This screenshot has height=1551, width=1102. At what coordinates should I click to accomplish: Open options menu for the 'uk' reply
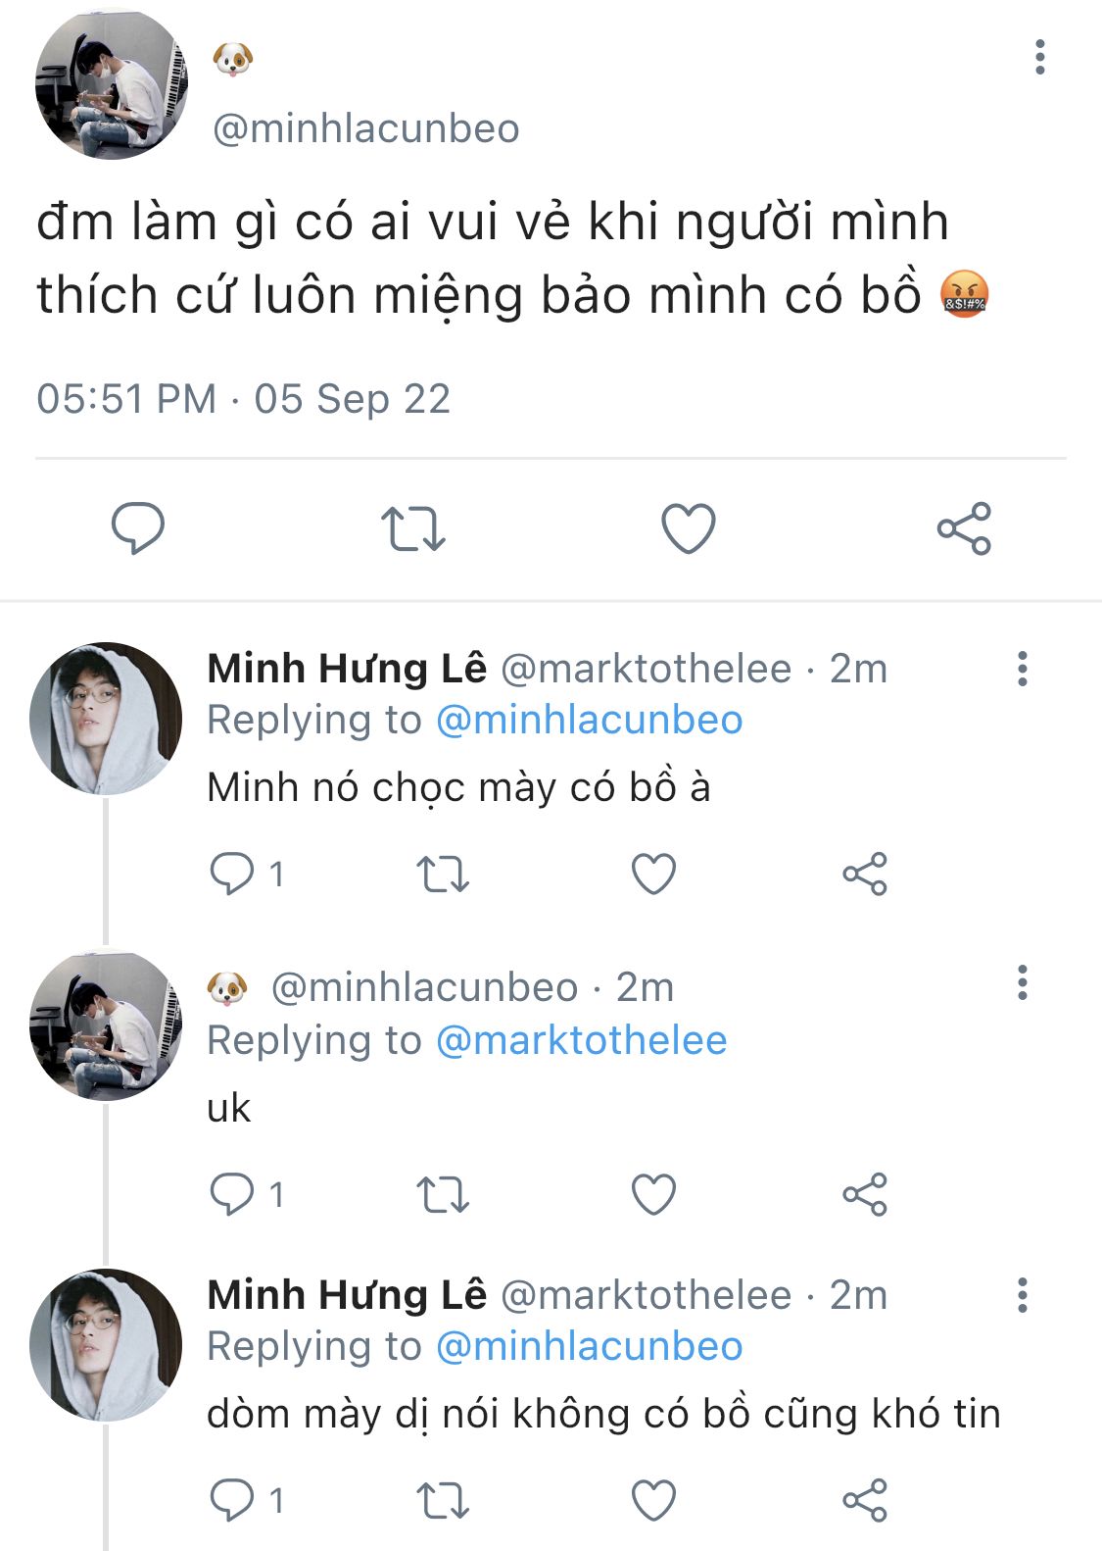[1023, 982]
